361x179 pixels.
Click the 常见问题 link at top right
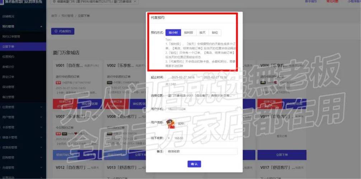(x=332, y=1)
